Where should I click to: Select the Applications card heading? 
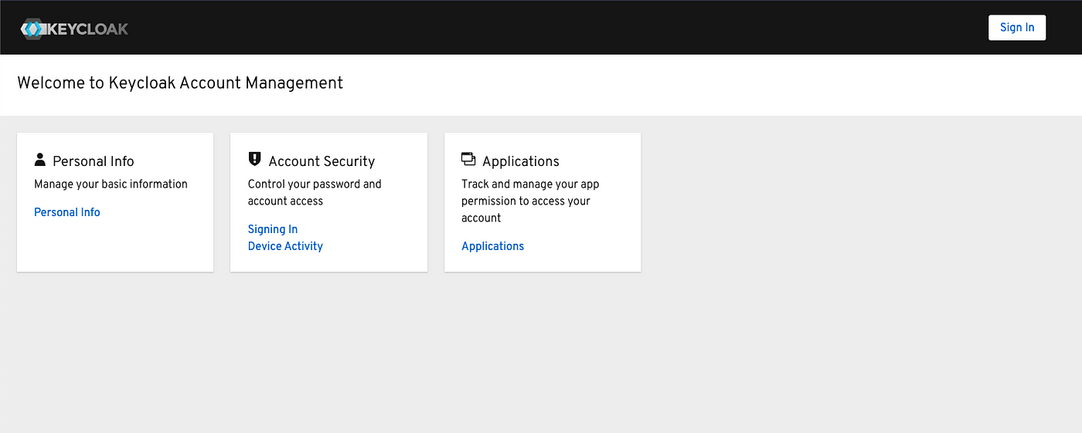(521, 161)
